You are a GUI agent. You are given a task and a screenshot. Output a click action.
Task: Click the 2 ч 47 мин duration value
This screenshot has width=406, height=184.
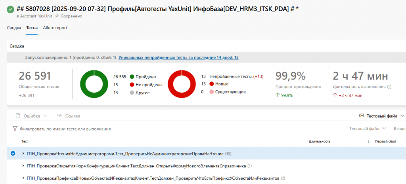click(x=360, y=76)
